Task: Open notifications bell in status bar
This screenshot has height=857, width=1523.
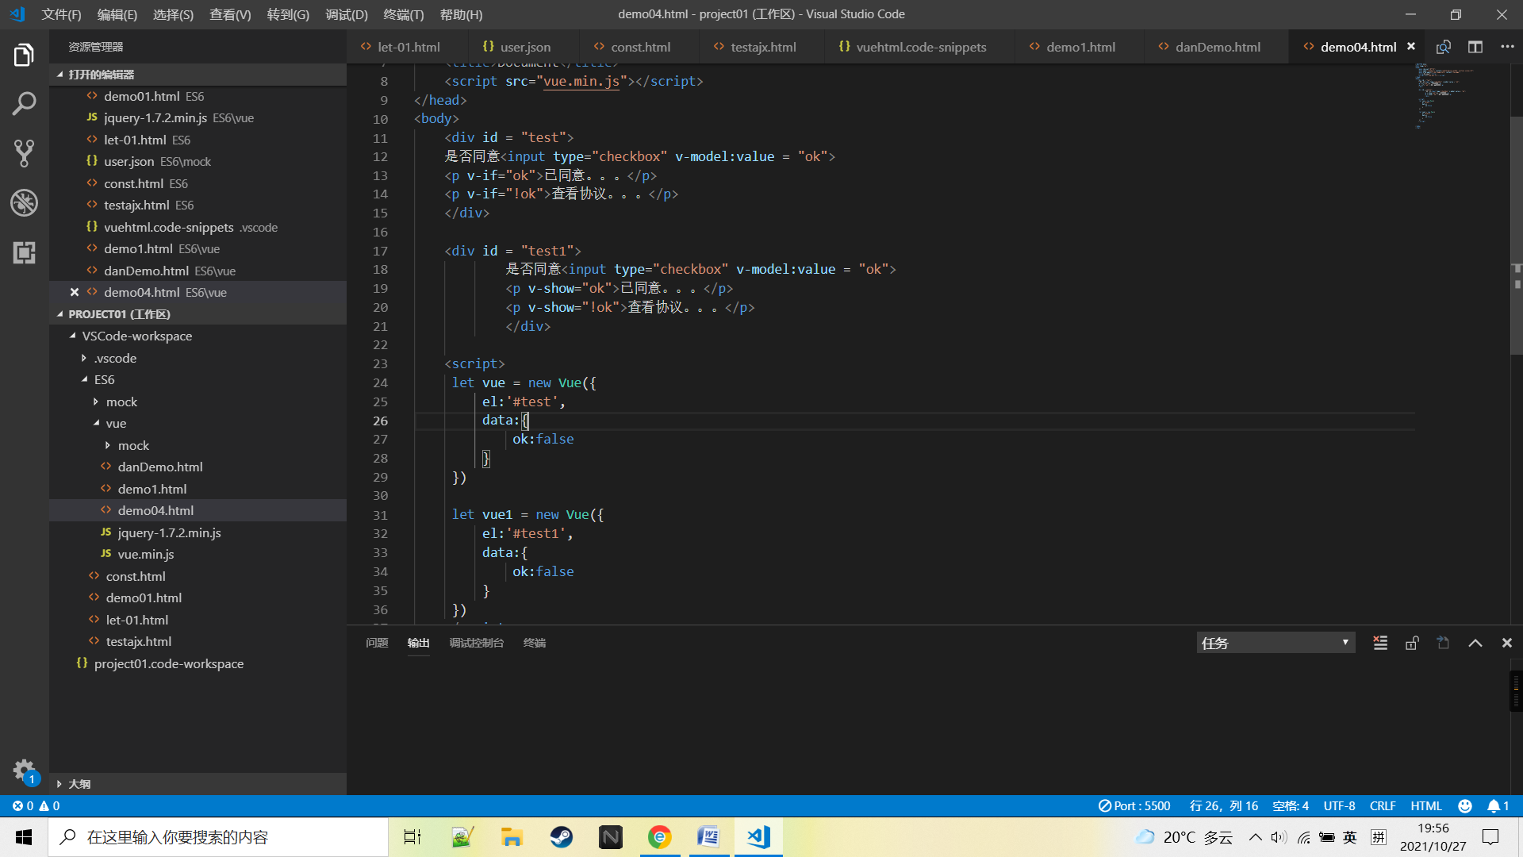Action: pos(1498,805)
